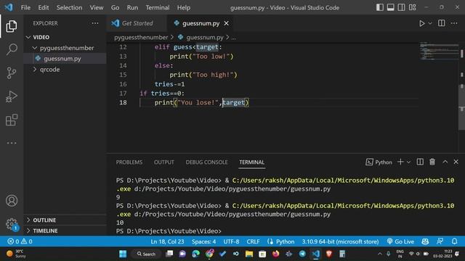Open the Terminal menu
The image size is (465, 261).
click(x=158, y=8)
